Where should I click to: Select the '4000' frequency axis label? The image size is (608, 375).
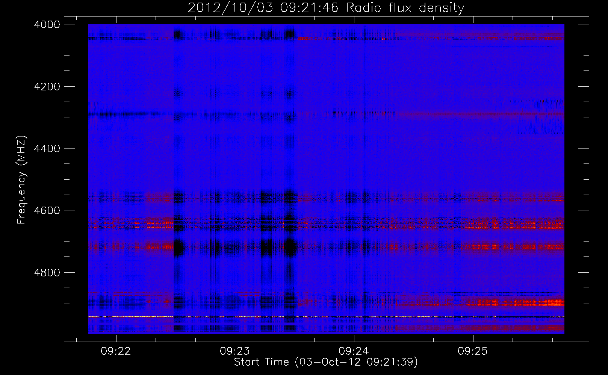pyautogui.click(x=47, y=24)
